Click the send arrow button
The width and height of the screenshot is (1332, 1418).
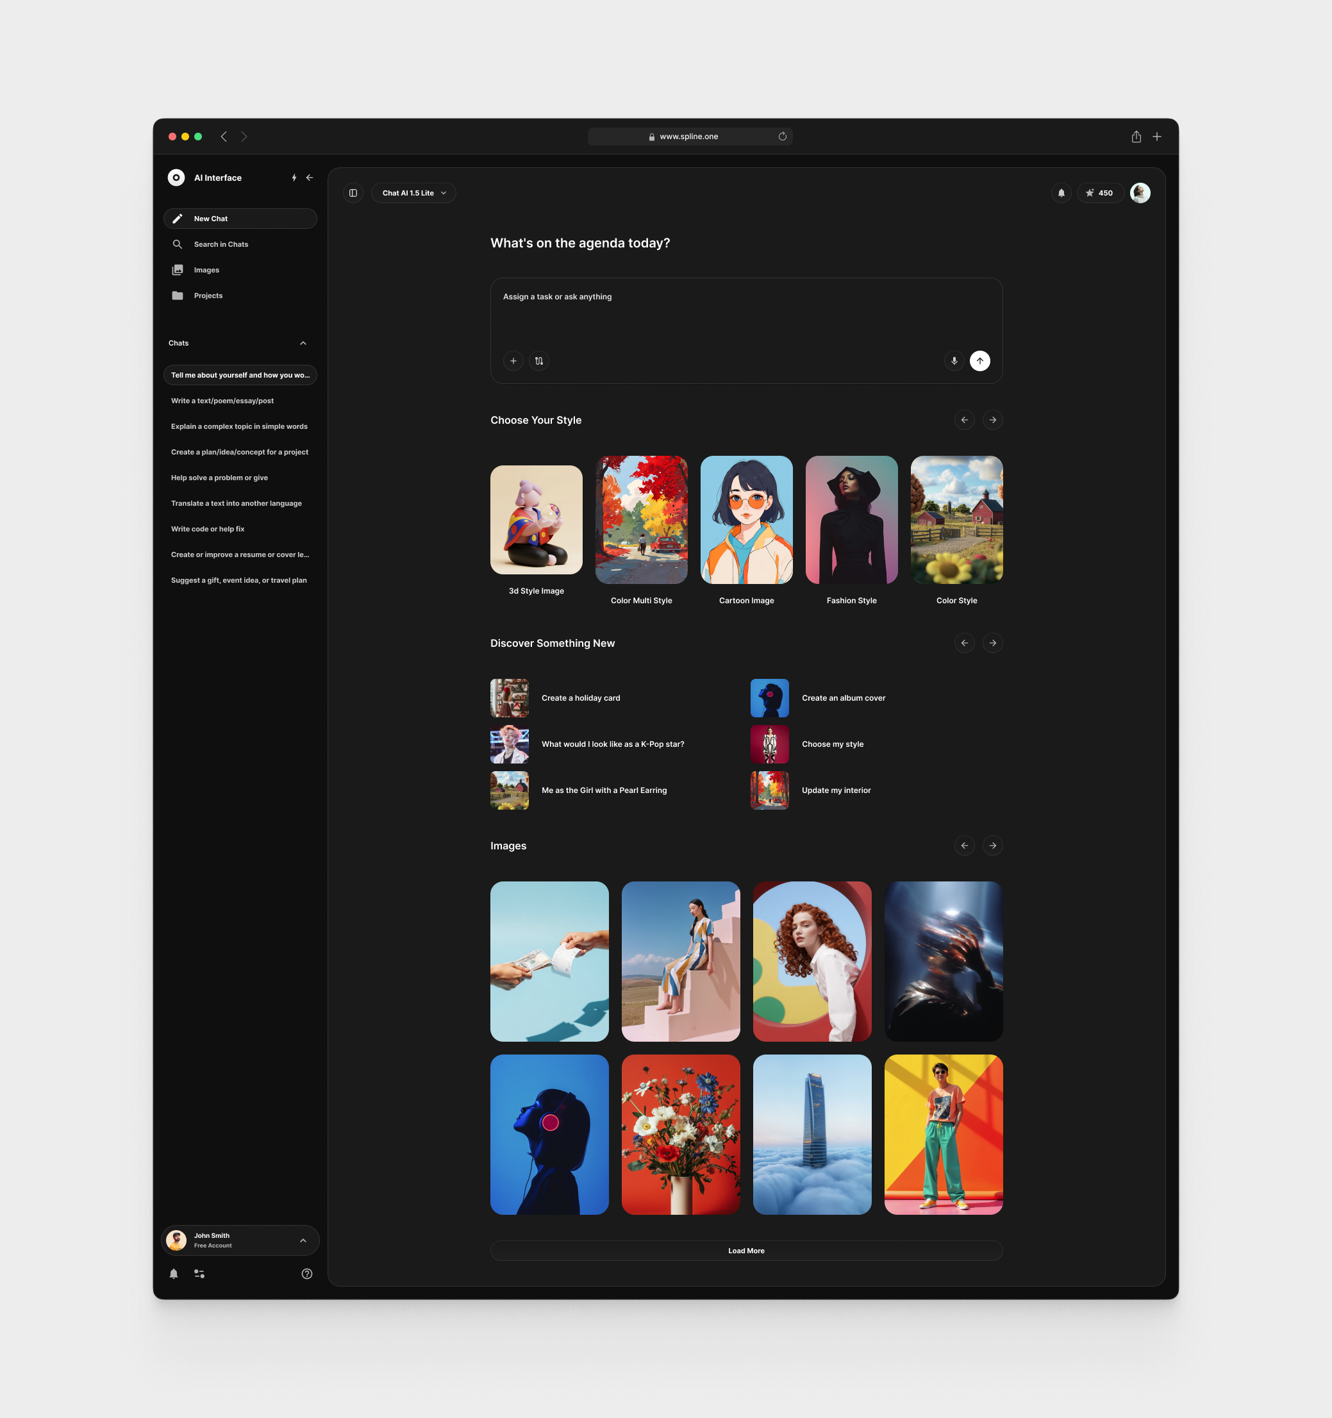coord(979,361)
